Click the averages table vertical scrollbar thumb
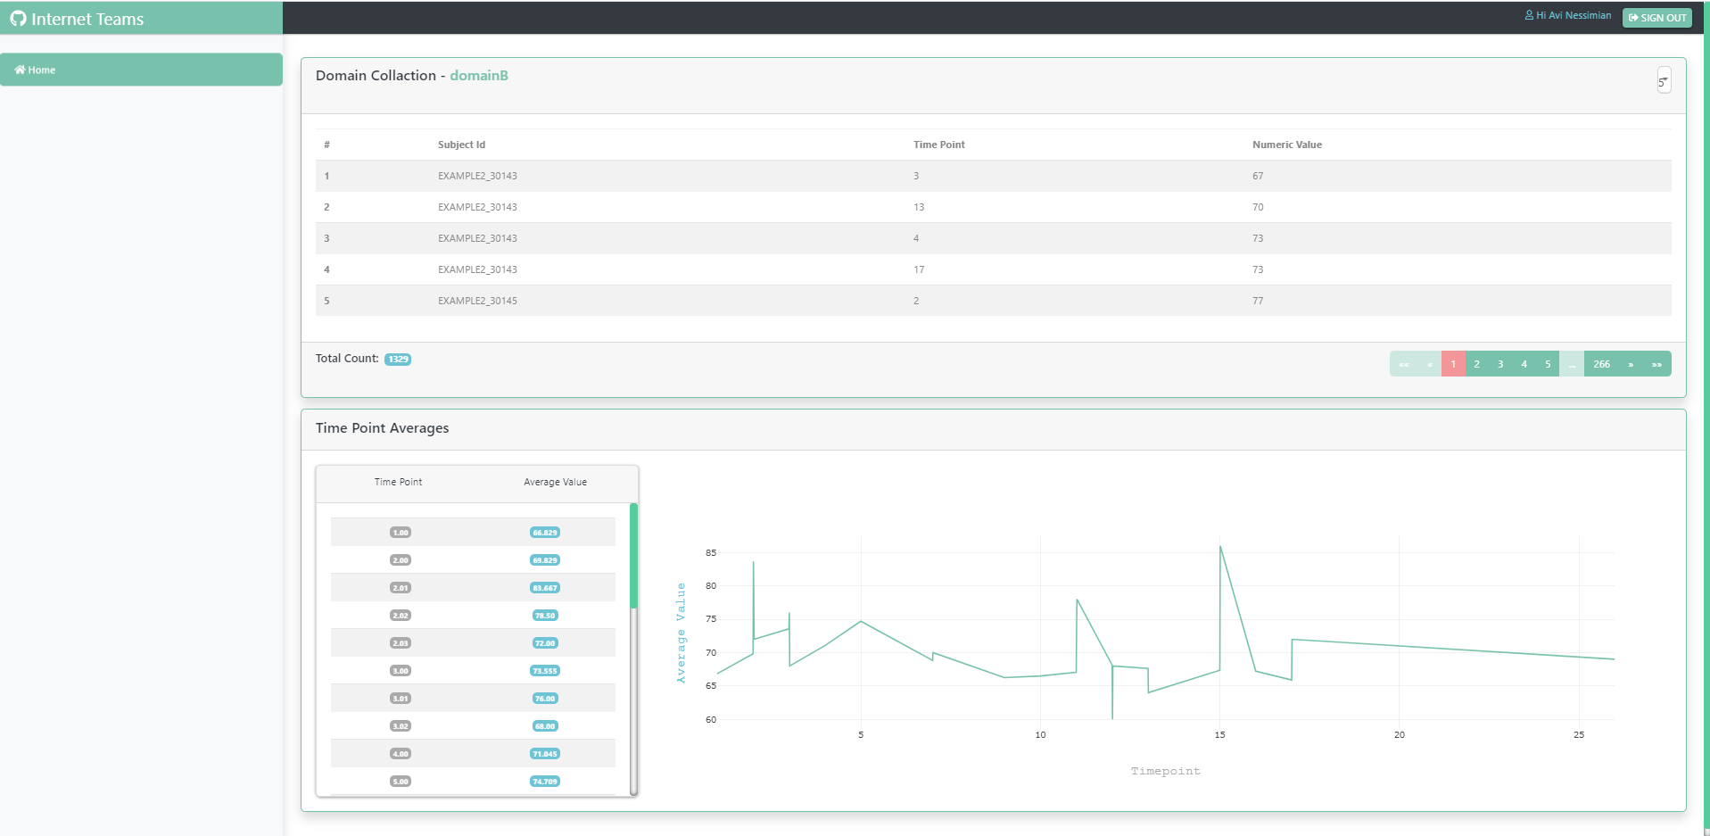The height and width of the screenshot is (836, 1710). (x=633, y=555)
